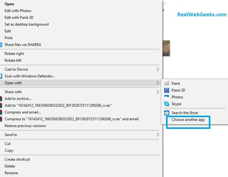This screenshot has width=228, height=177.
Task: Click the Skype icon in submenu
Action: [166, 104]
